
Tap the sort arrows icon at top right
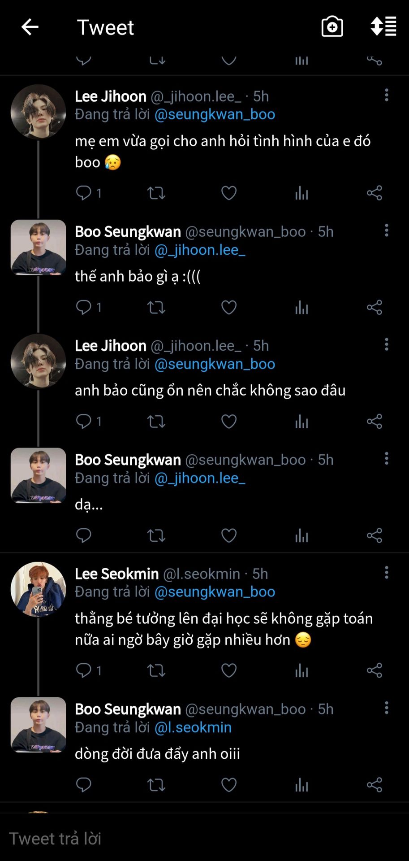(383, 26)
